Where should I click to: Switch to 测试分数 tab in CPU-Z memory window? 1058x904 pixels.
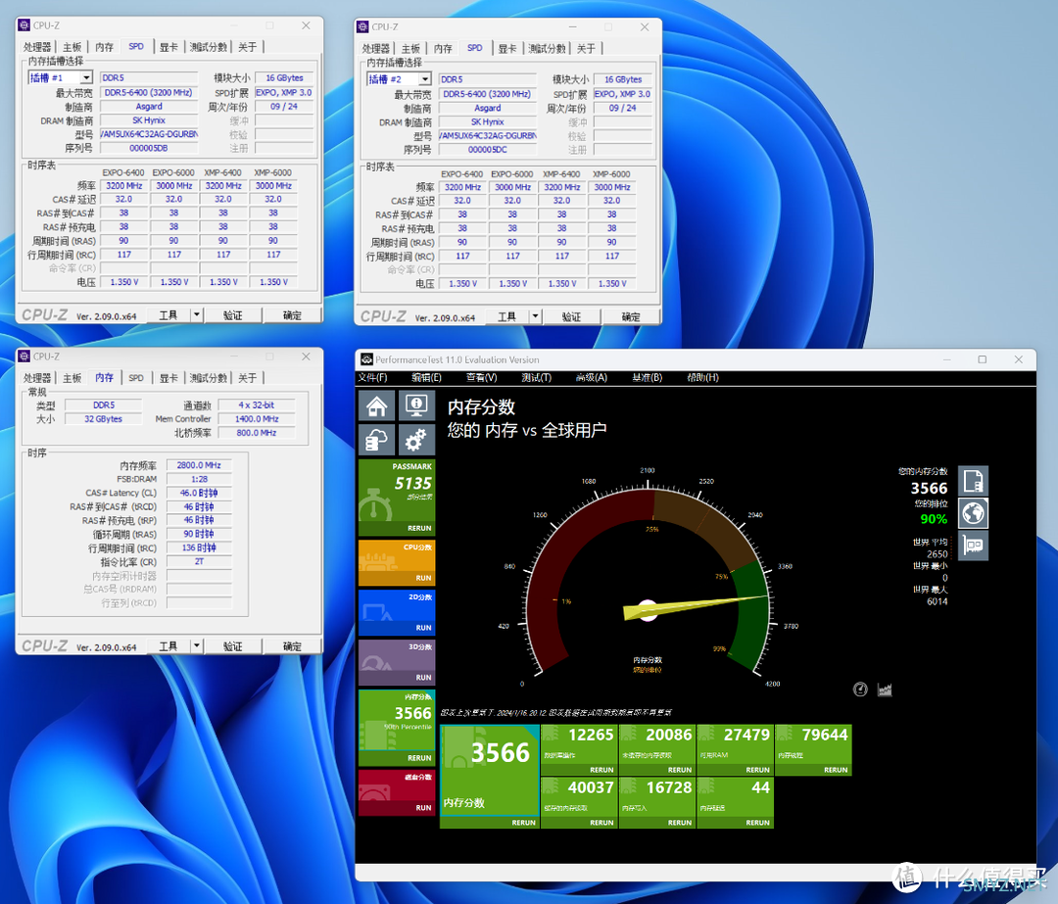click(209, 378)
